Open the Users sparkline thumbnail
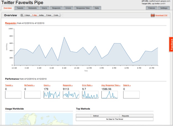Screen dimensions: 173x126 52,95
